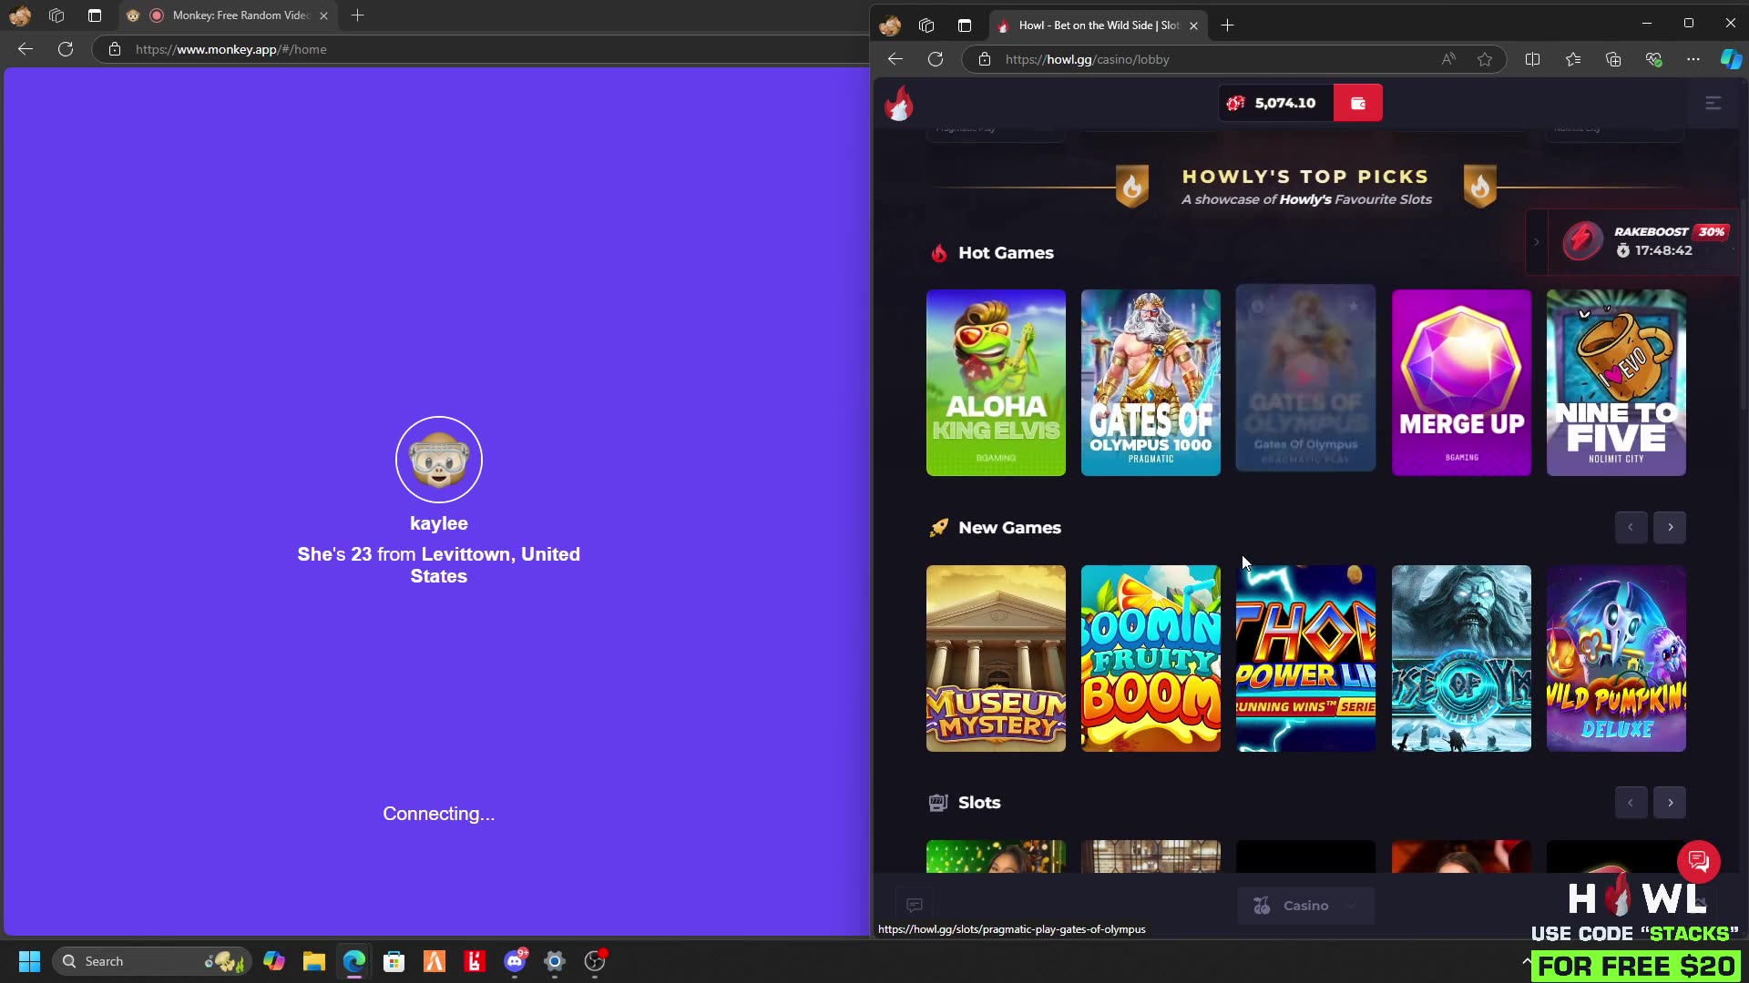
Task: Click the Hot Games flame icon
Action: [x=939, y=252]
